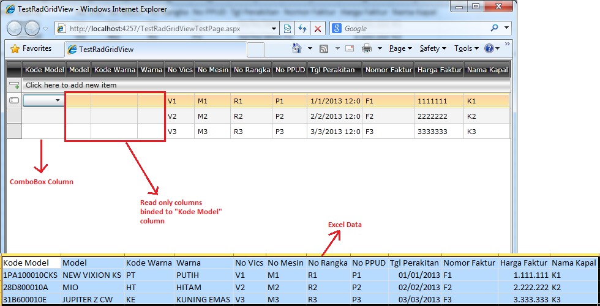
Task: Expand the Print options dropdown arrow
Action: click(x=380, y=48)
